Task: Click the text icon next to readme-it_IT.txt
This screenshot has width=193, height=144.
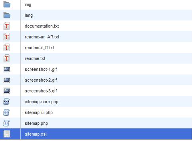Action: [6, 48]
